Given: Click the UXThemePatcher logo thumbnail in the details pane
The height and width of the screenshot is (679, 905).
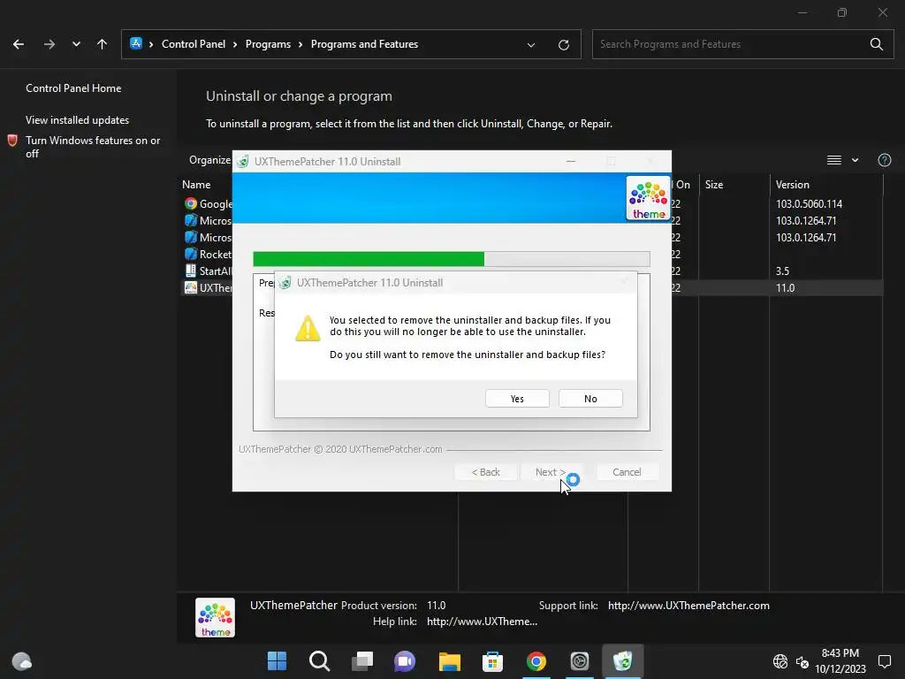Looking at the screenshot, I should pyautogui.click(x=215, y=617).
